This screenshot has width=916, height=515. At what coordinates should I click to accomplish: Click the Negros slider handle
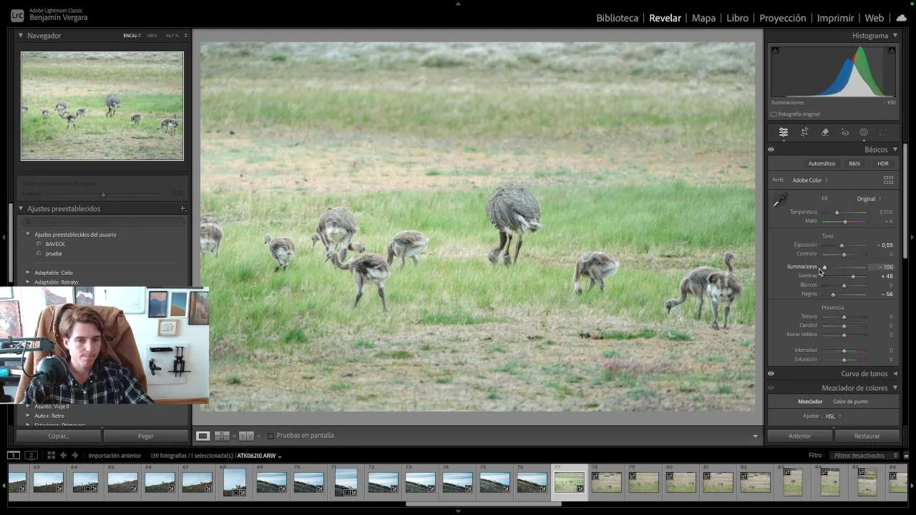tap(833, 294)
